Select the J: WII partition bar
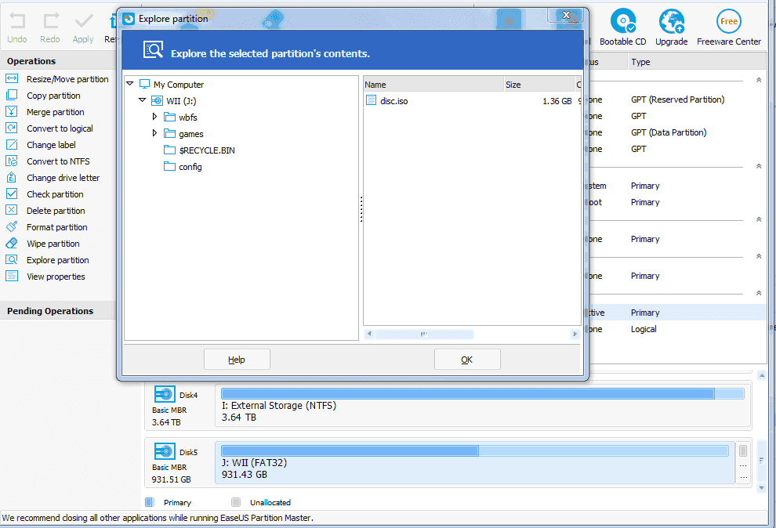Viewport: 776px width, 528px height. (x=474, y=450)
